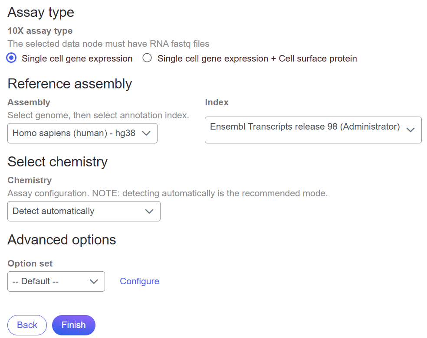Image resolution: width=427 pixels, height=338 pixels.
Task: Open the Assembly genome dropdown
Action: point(82,133)
